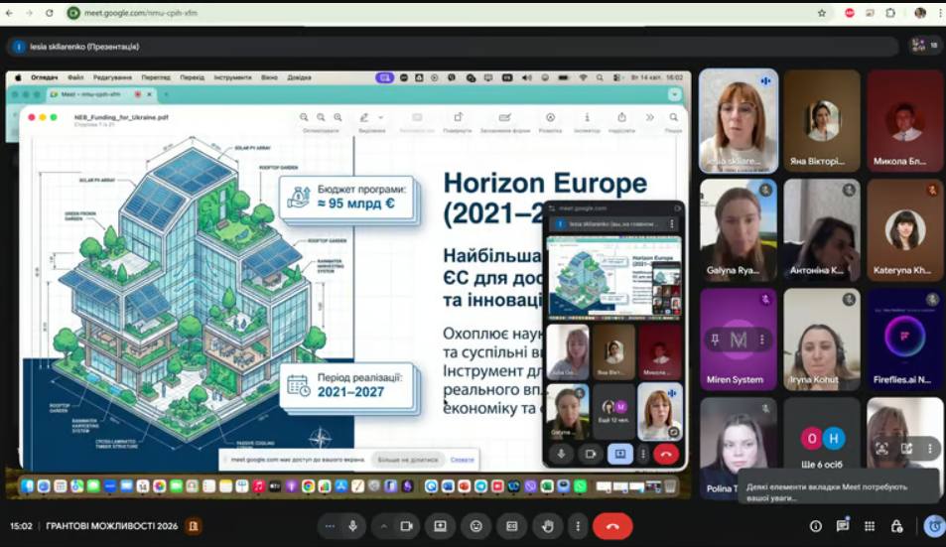Expand video settings chevron beside camera

[x=383, y=526]
